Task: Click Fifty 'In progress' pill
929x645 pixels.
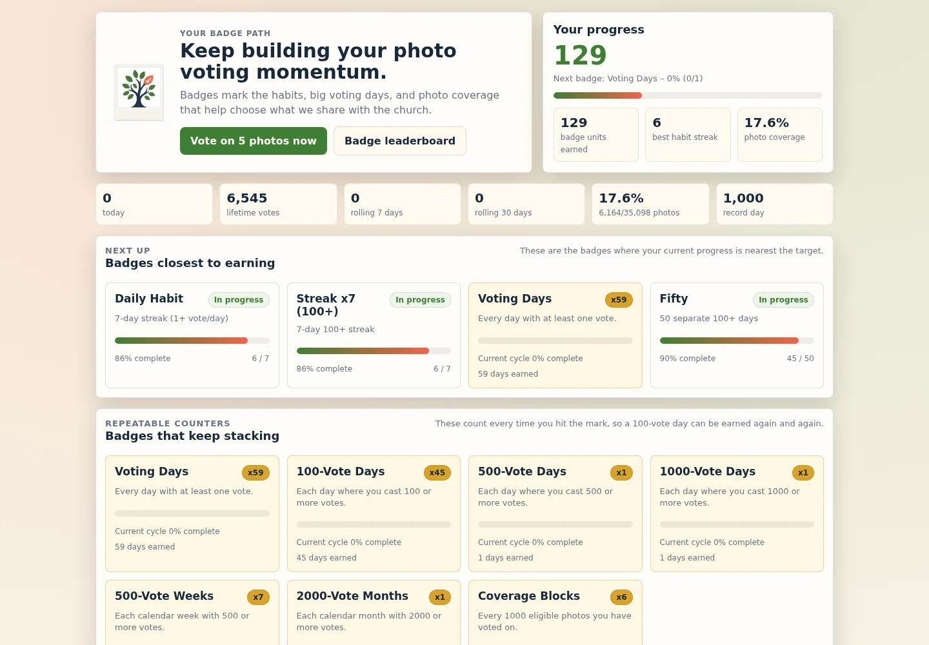Action: pyautogui.click(x=783, y=300)
